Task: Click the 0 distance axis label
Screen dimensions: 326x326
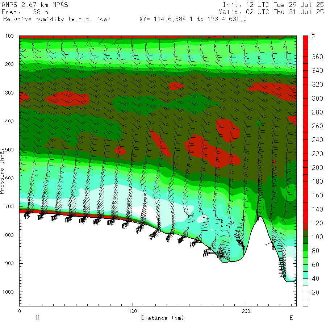Action: click(x=20, y=311)
